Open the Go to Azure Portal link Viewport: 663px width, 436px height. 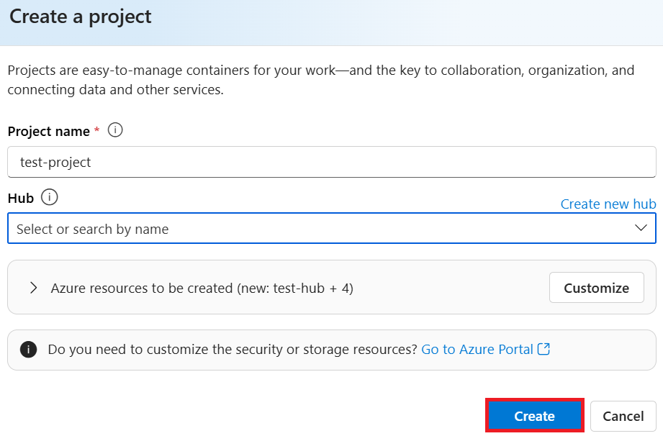tap(477, 349)
